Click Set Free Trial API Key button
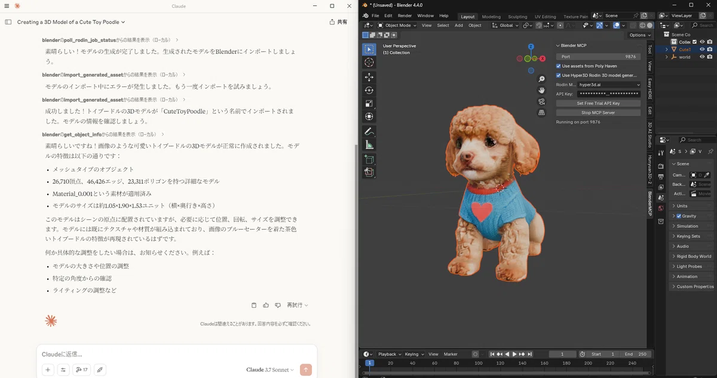The height and width of the screenshot is (378, 717). pyautogui.click(x=598, y=103)
